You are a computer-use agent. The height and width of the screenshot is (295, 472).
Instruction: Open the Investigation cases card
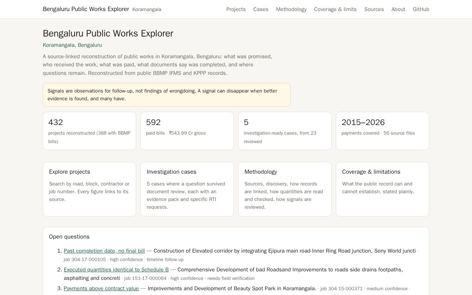[187, 189]
